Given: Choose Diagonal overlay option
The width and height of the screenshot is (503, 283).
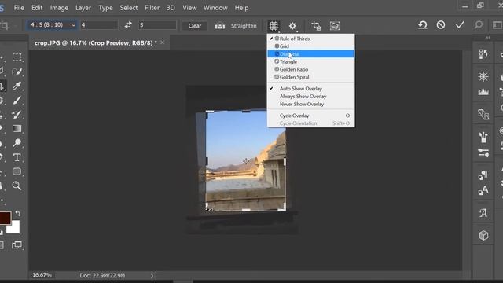Looking at the screenshot, I should [310, 54].
